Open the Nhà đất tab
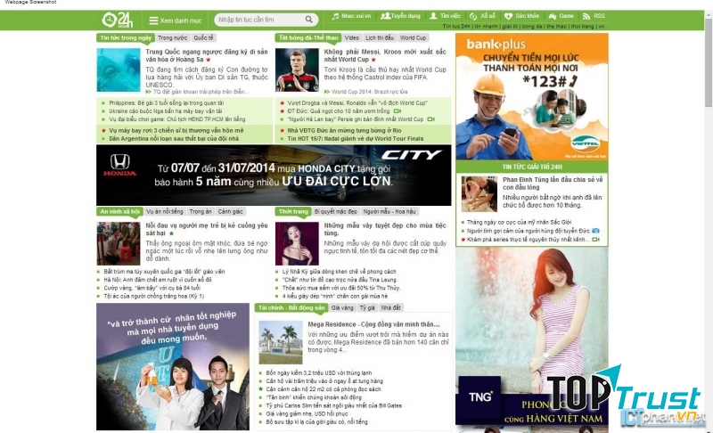This screenshot has width=713, height=433. pos(390,308)
